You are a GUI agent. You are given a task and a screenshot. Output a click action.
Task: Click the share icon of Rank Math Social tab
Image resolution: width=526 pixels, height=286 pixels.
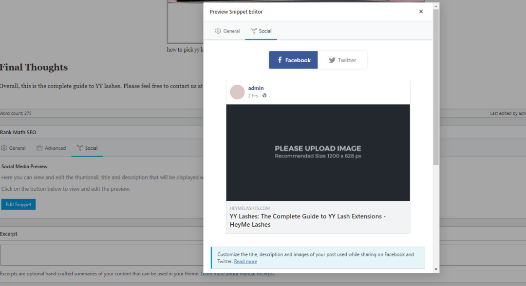click(x=79, y=148)
